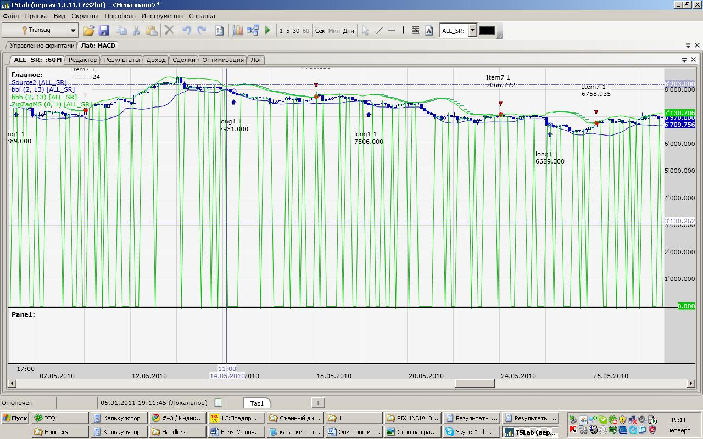Image resolution: width=703 pixels, height=439 pixels.
Task: Toggle the Дни timeframe unit
Action: point(348,31)
